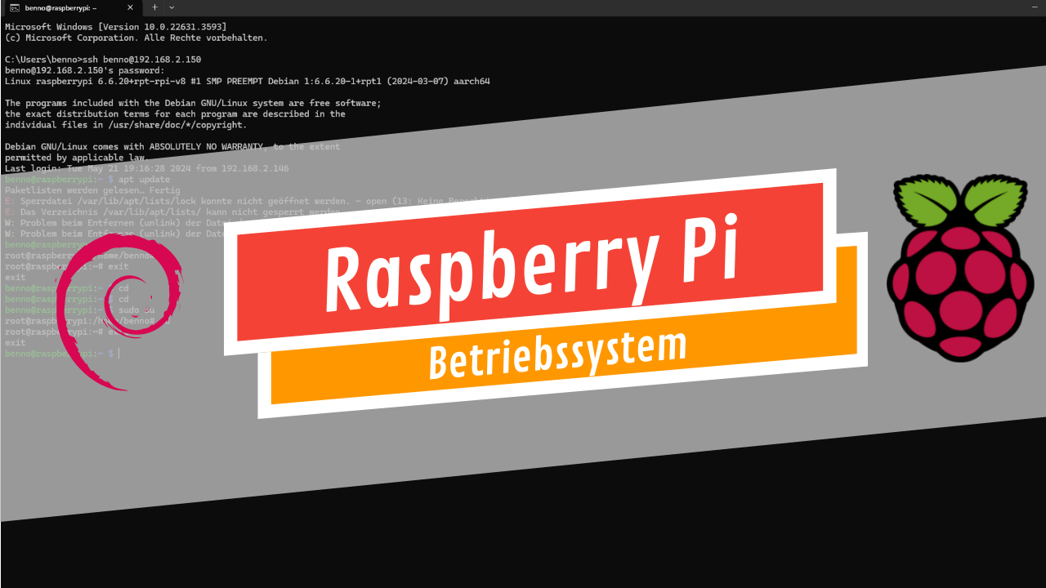The image size is (1046, 588).
Task: Click the "benno@192.168.2.150's password:" line
Action: (x=84, y=70)
